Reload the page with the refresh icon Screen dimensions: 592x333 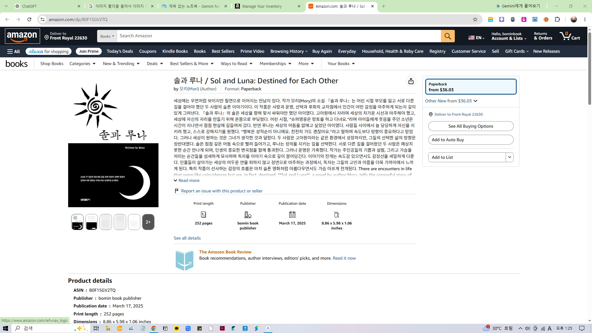tap(29, 19)
